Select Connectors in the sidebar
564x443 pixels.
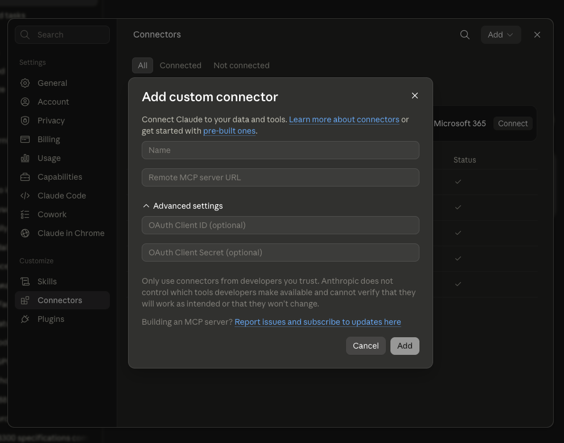62,300
